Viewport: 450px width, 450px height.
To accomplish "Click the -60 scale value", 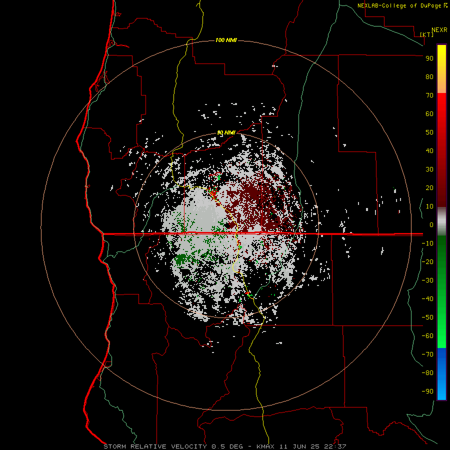I will (x=427, y=336).
